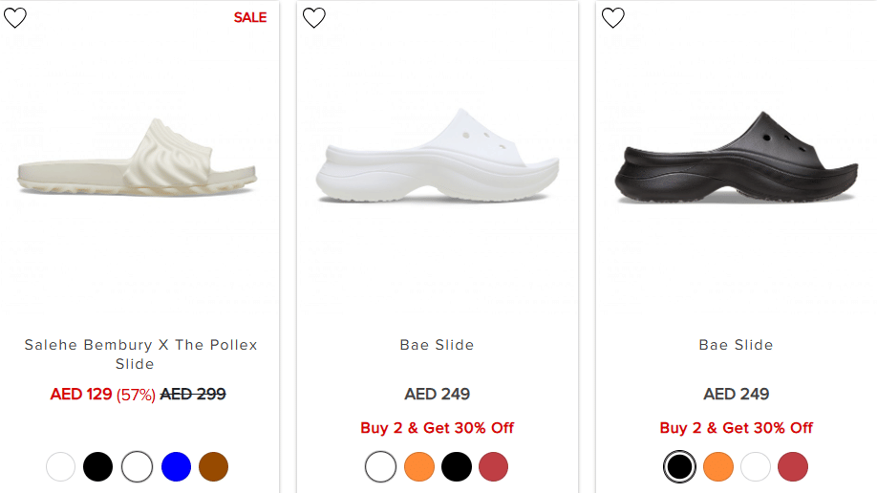
Task: Pick the black swatch on the white Bae Slide
Action: 457,466
